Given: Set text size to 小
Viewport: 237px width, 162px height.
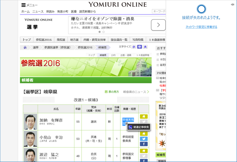Looking at the screenshot, I should [134, 47].
